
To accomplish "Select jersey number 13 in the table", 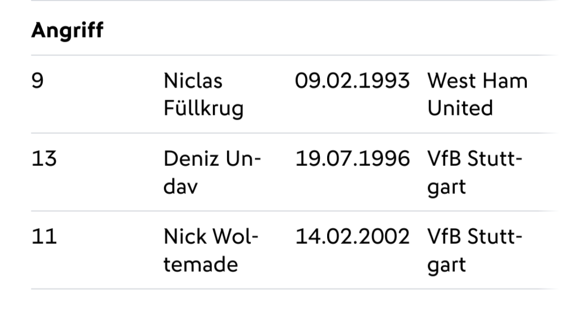I will 44,159.
